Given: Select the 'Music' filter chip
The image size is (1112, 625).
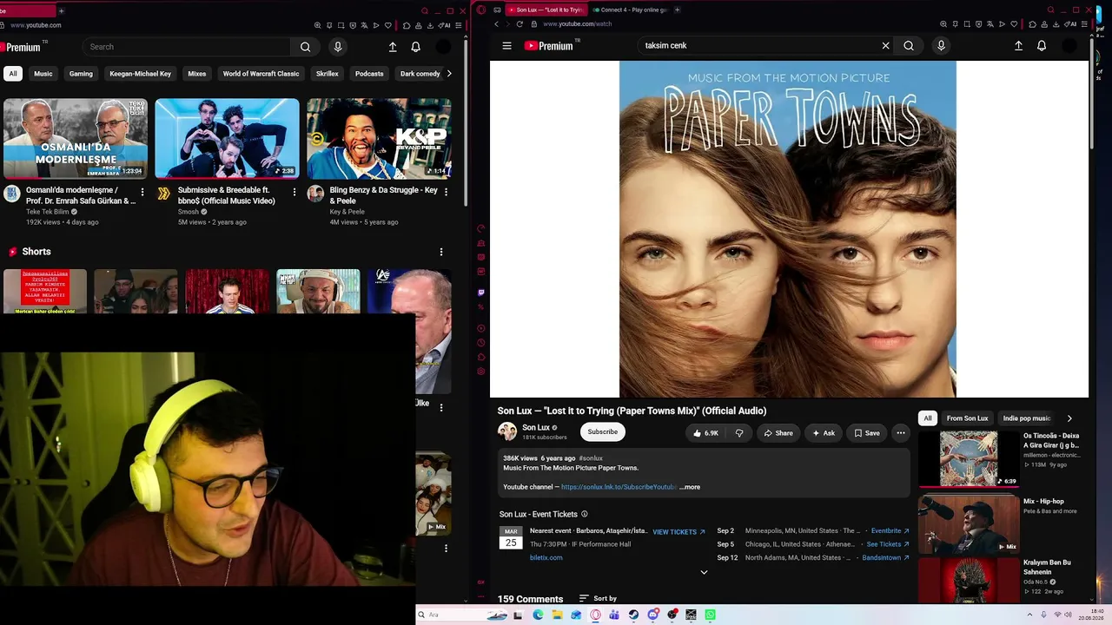Looking at the screenshot, I should pyautogui.click(x=43, y=74).
